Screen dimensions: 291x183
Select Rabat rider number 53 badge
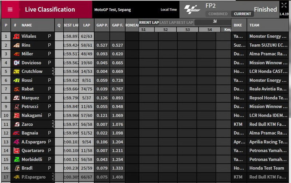16,89
